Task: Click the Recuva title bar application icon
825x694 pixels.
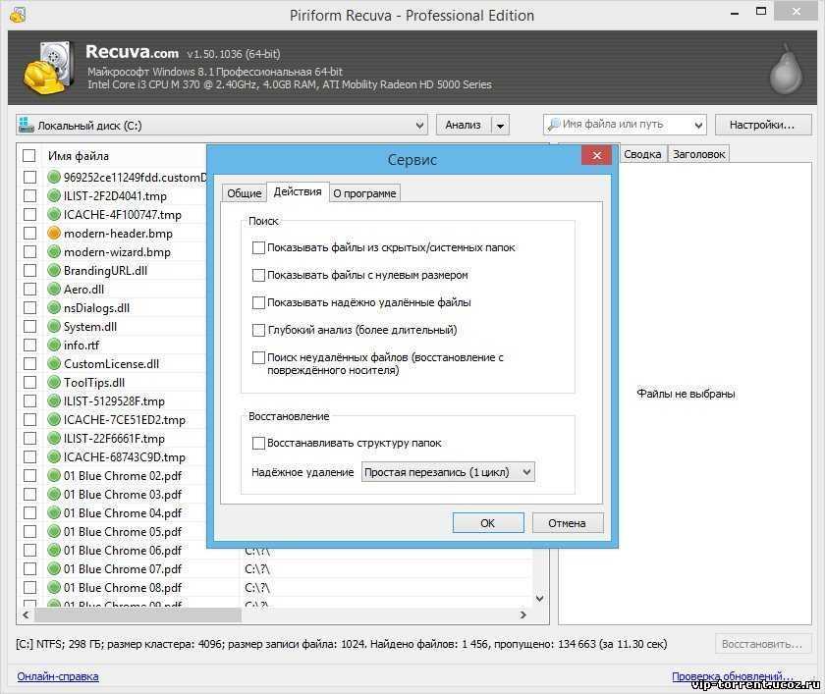Action: click(18, 14)
